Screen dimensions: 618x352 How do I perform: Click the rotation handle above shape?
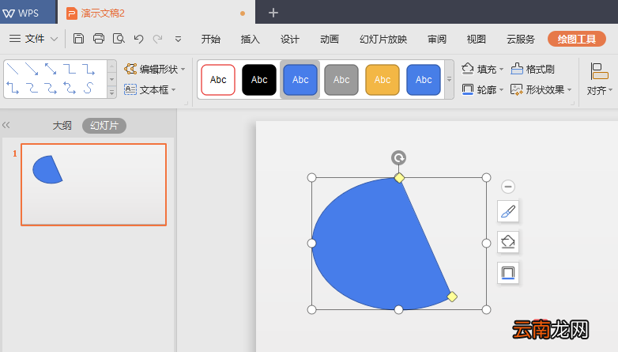pyautogui.click(x=398, y=158)
